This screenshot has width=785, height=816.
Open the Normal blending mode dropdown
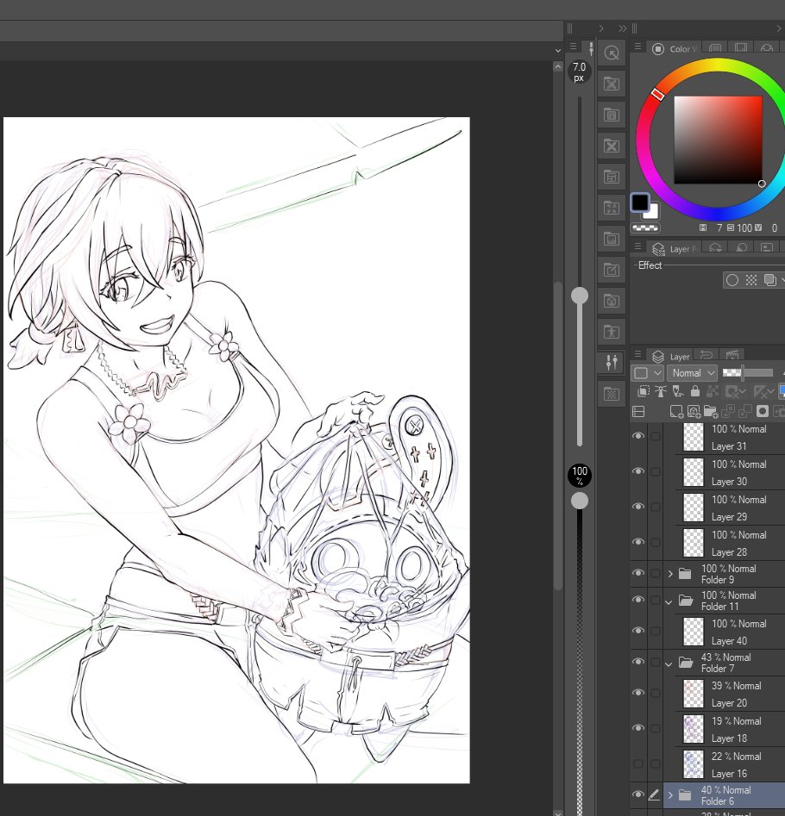(693, 372)
